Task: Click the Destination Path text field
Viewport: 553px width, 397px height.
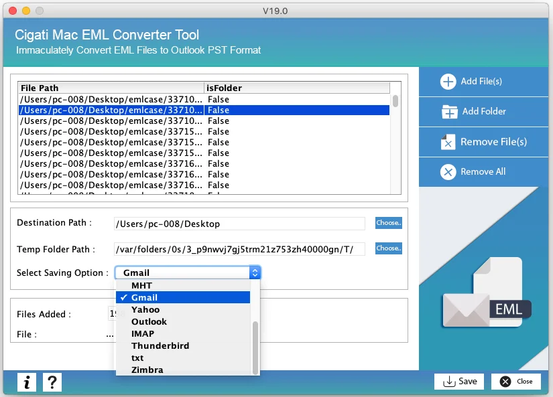Action: [239, 224]
